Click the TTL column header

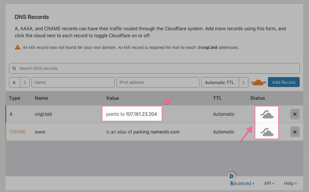217,98
